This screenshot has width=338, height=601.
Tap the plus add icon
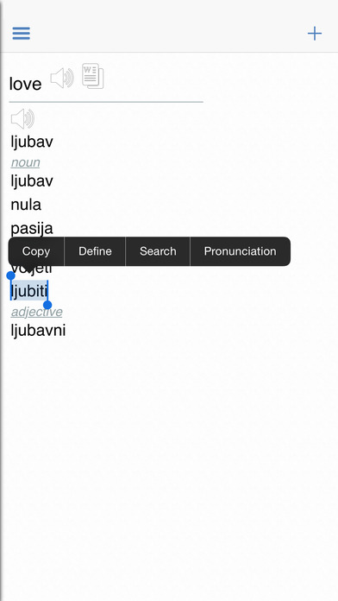[314, 34]
